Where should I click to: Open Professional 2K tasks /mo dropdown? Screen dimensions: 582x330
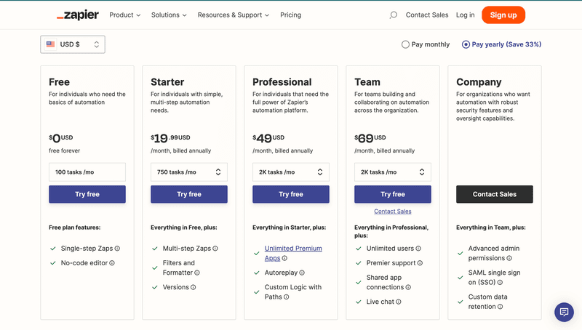click(290, 172)
